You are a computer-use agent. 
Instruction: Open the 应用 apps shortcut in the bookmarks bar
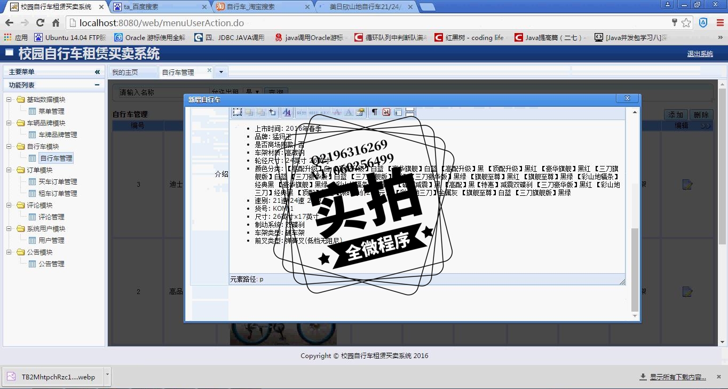[x=15, y=38]
